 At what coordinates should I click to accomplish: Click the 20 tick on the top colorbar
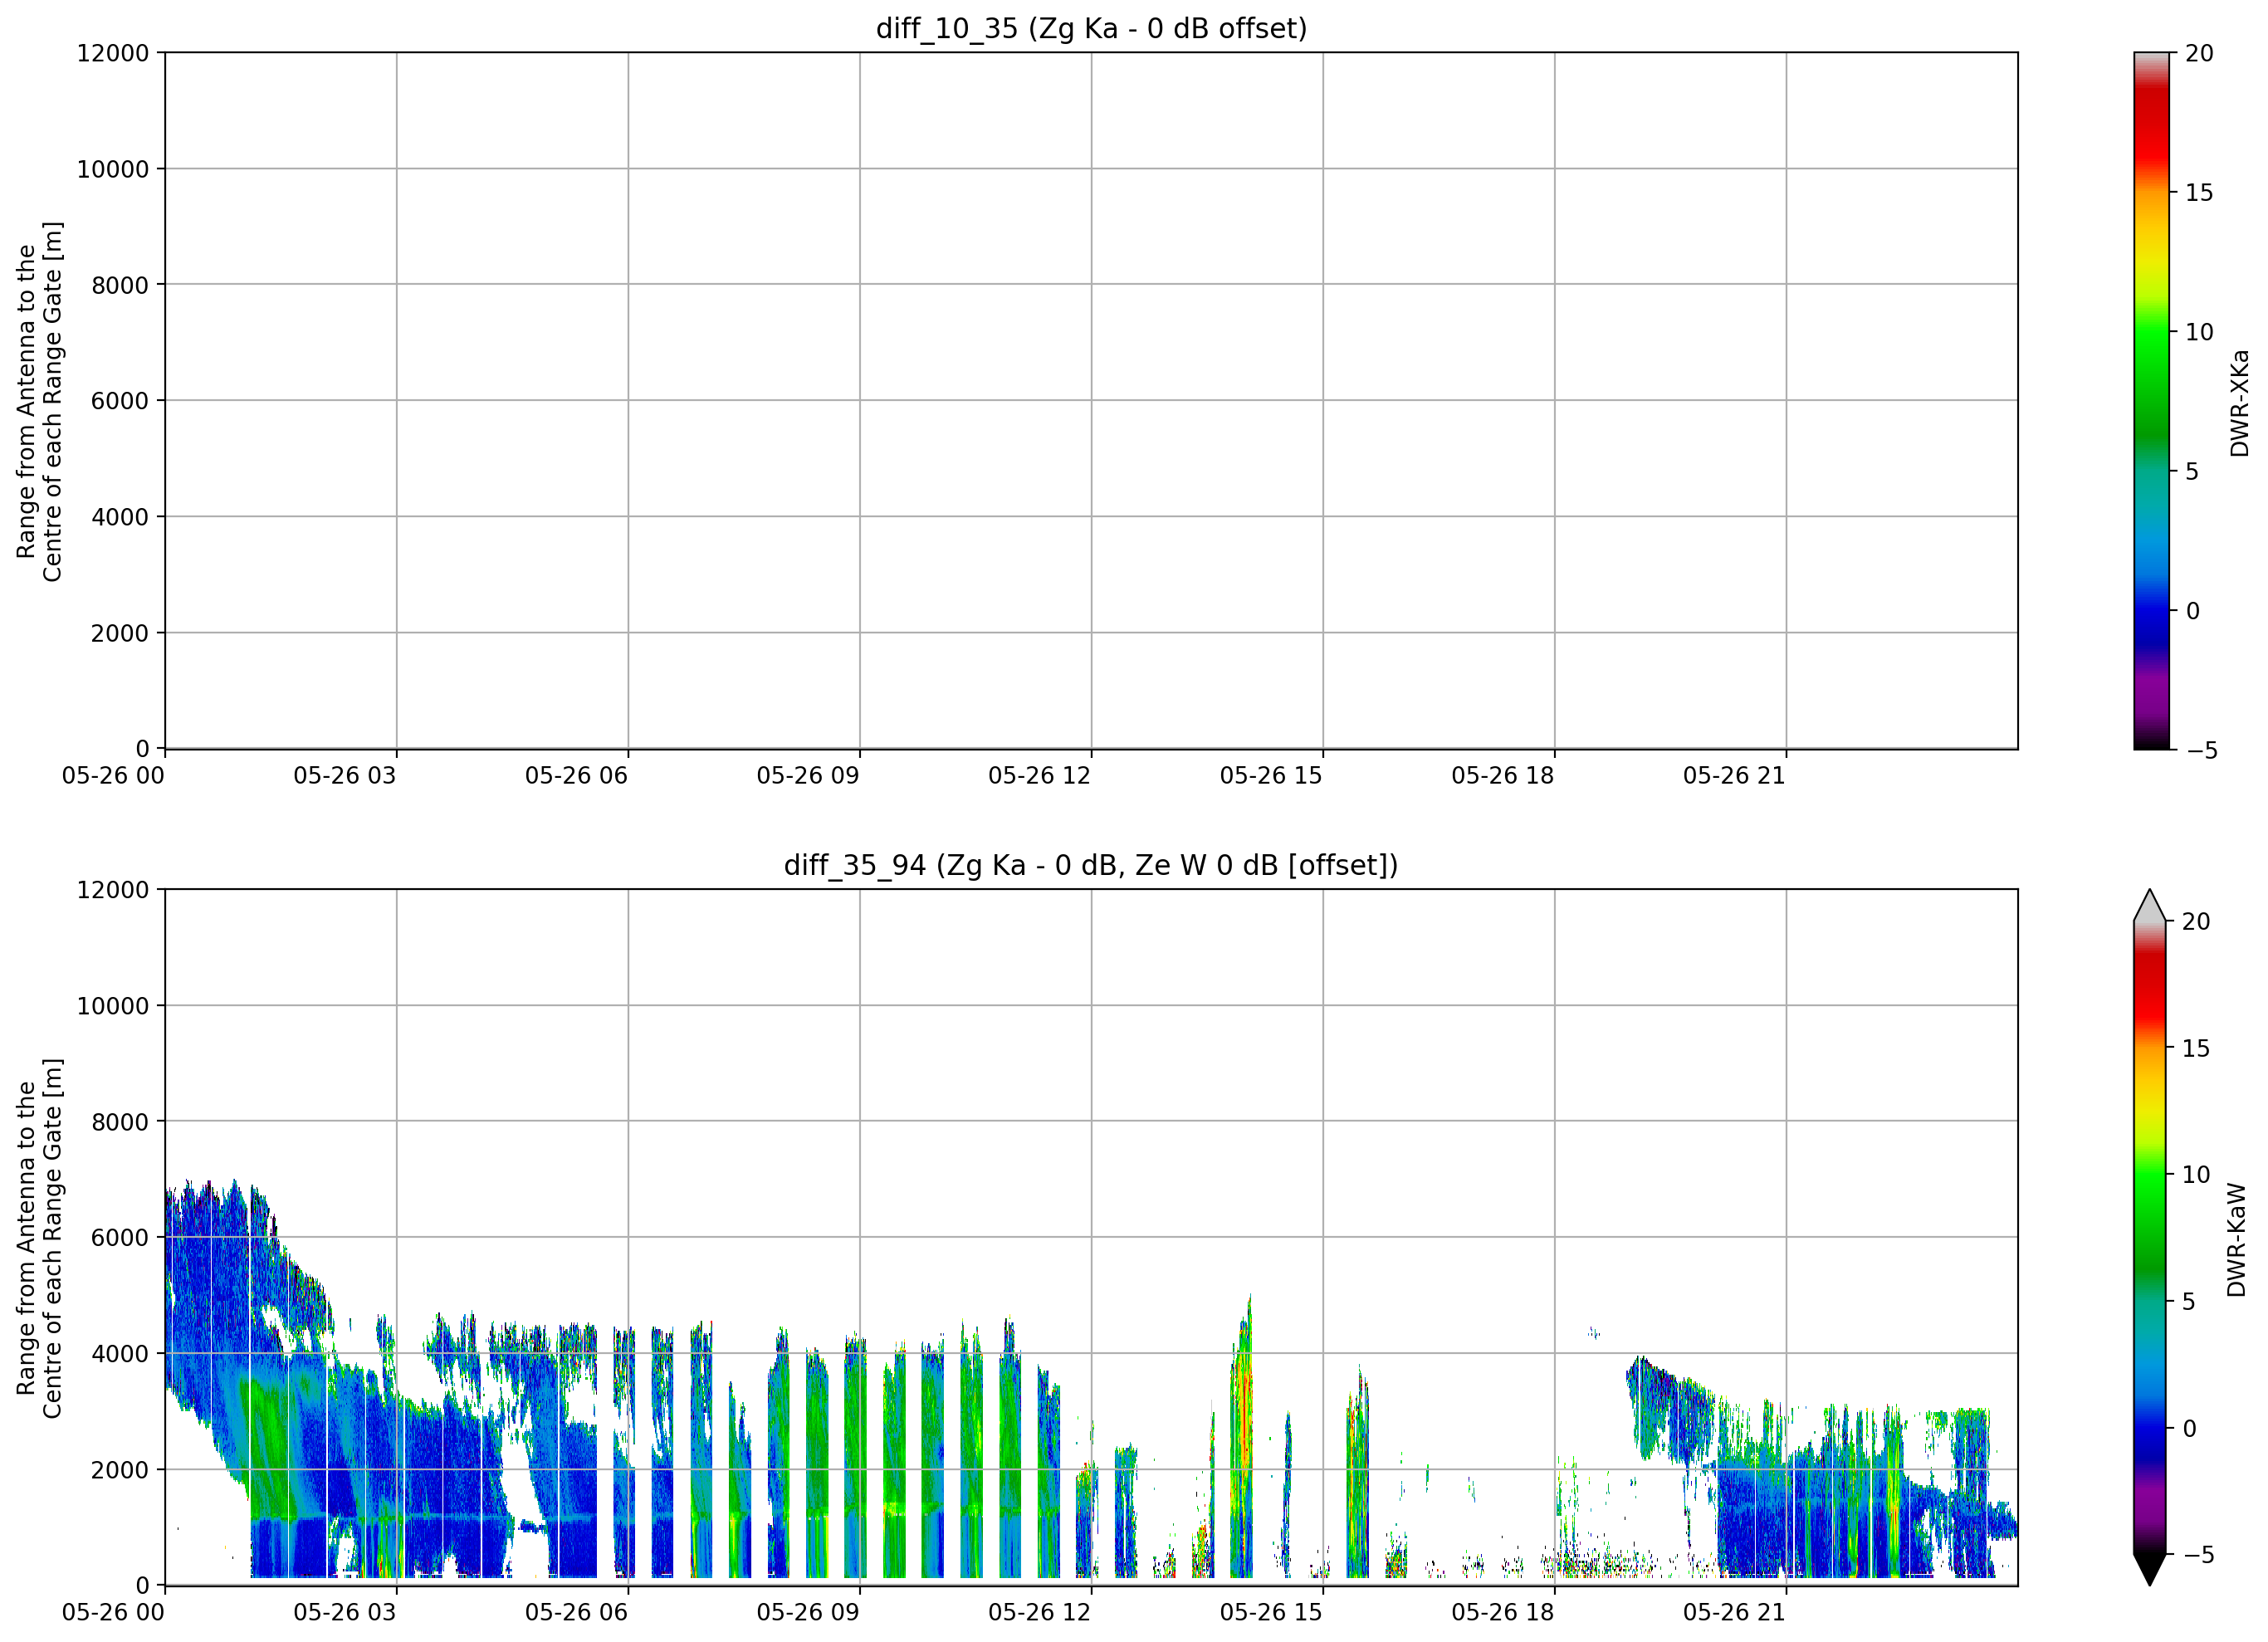[2199, 53]
